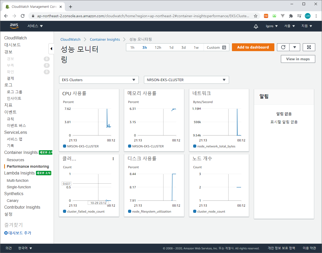322x253 pixels.
Task: Click the Container Insights breadcrumb link
Action: [x=105, y=39]
